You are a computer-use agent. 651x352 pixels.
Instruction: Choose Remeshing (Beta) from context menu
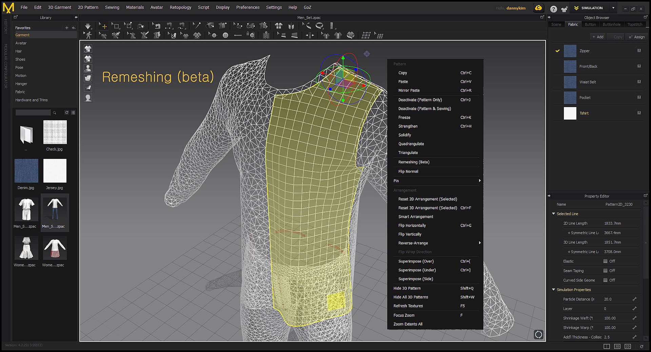point(414,162)
